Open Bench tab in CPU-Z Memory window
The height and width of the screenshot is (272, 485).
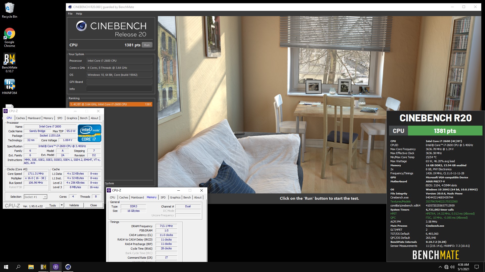coord(187,197)
